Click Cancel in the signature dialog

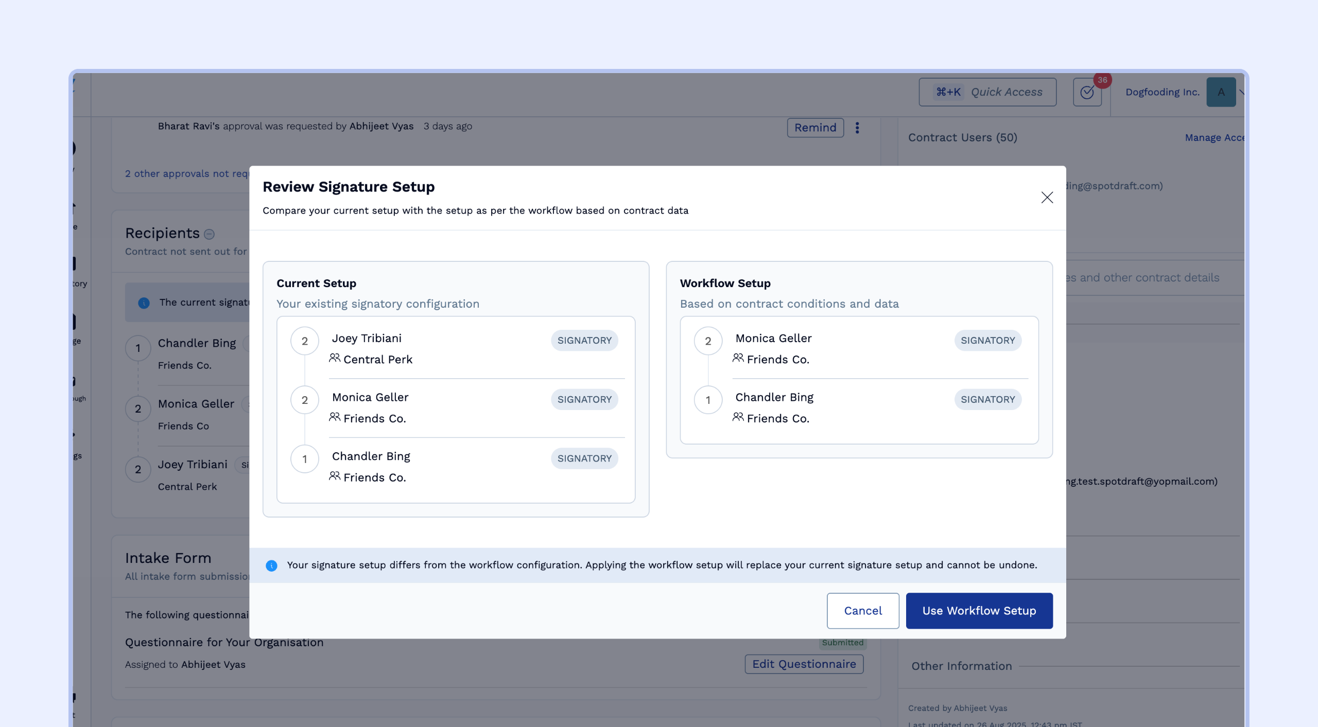tap(862, 611)
